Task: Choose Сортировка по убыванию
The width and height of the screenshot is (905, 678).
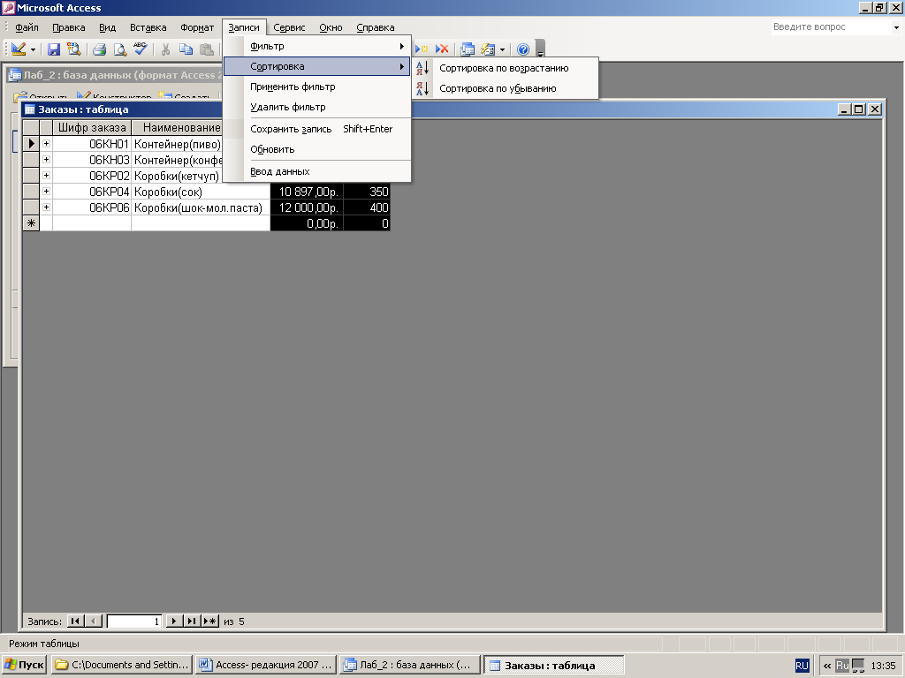Action: coord(498,88)
